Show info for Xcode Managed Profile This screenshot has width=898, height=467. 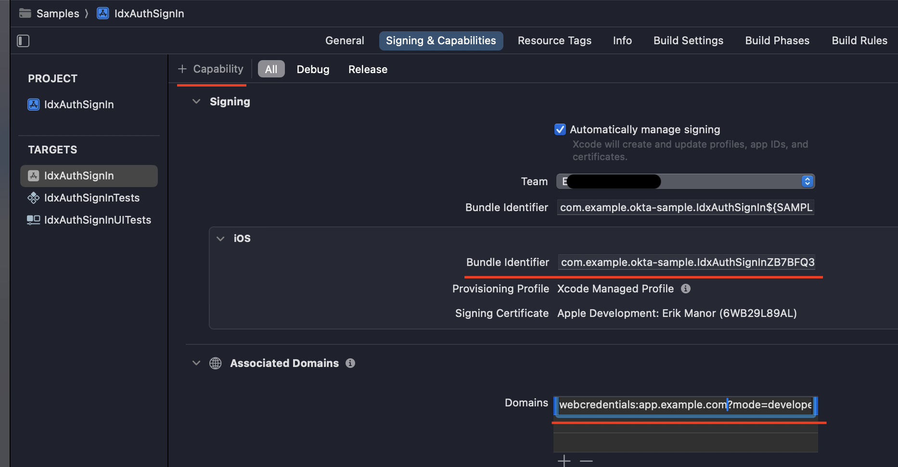[x=686, y=289]
